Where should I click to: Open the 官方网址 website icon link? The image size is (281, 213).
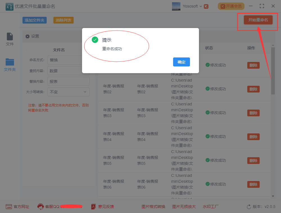[x=9, y=207]
